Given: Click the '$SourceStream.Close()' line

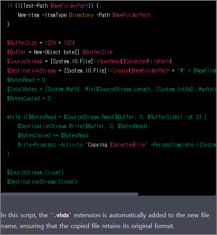Looking at the screenshot, I should coord(35,172).
